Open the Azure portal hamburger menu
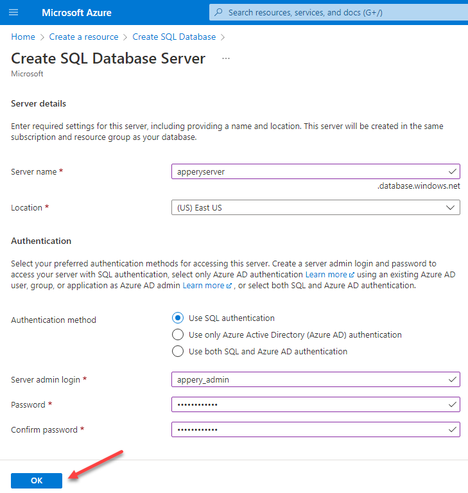468x493 pixels. [x=13, y=13]
